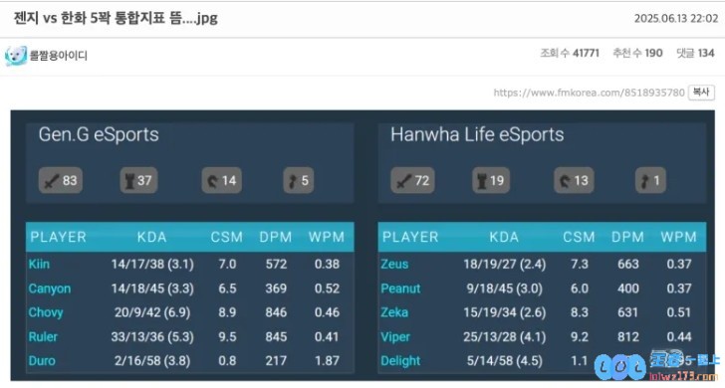Select player Duro in Gen.G table
Screen dimensions: 725x388
pyautogui.click(x=42, y=361)
